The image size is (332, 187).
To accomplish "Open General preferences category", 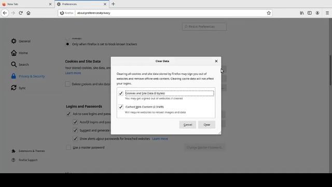I will 21,41.
